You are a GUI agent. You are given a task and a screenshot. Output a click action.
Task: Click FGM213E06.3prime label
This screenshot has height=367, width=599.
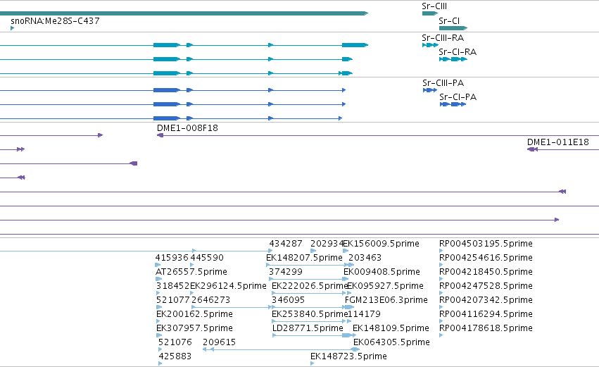(386, 300)
